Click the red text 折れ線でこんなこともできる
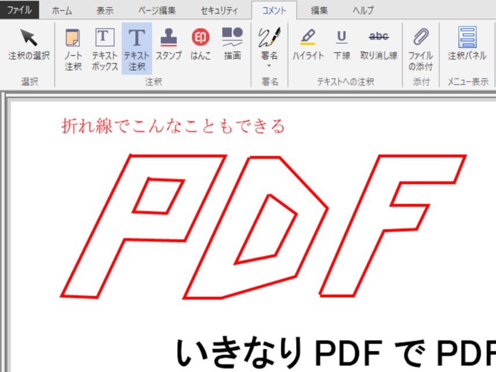496x372 pixels. pyautogui.click(x=173, y=126)
